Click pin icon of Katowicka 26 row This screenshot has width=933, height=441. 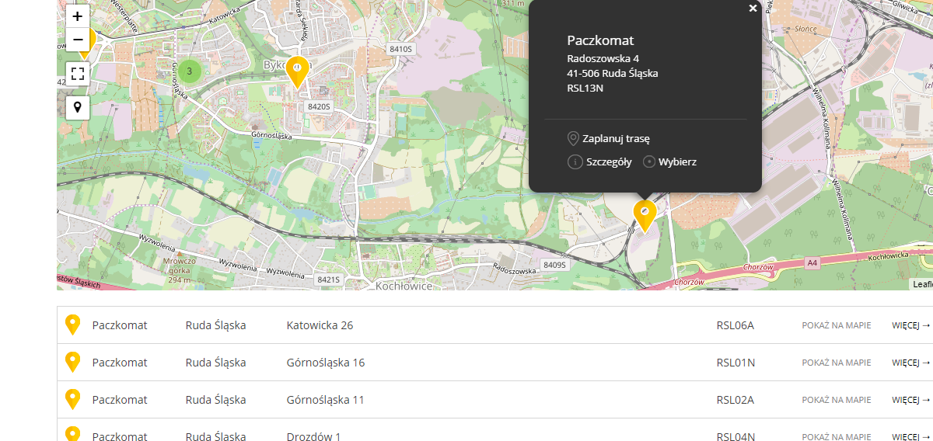tap(72, 325)
